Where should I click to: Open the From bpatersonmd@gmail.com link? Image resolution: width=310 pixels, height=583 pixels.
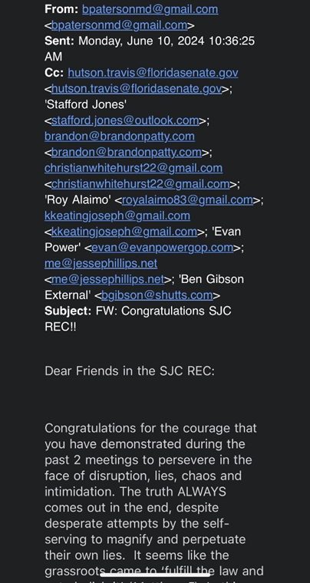(x=150, y=9)
